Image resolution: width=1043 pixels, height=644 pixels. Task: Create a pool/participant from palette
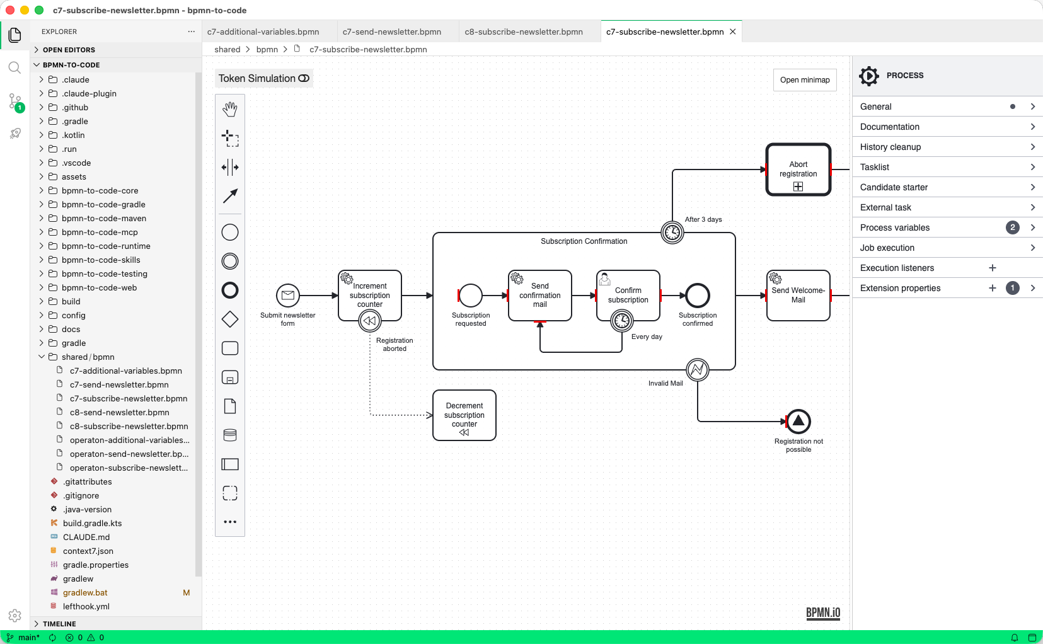pyautogui.click(x=230, y=464)
